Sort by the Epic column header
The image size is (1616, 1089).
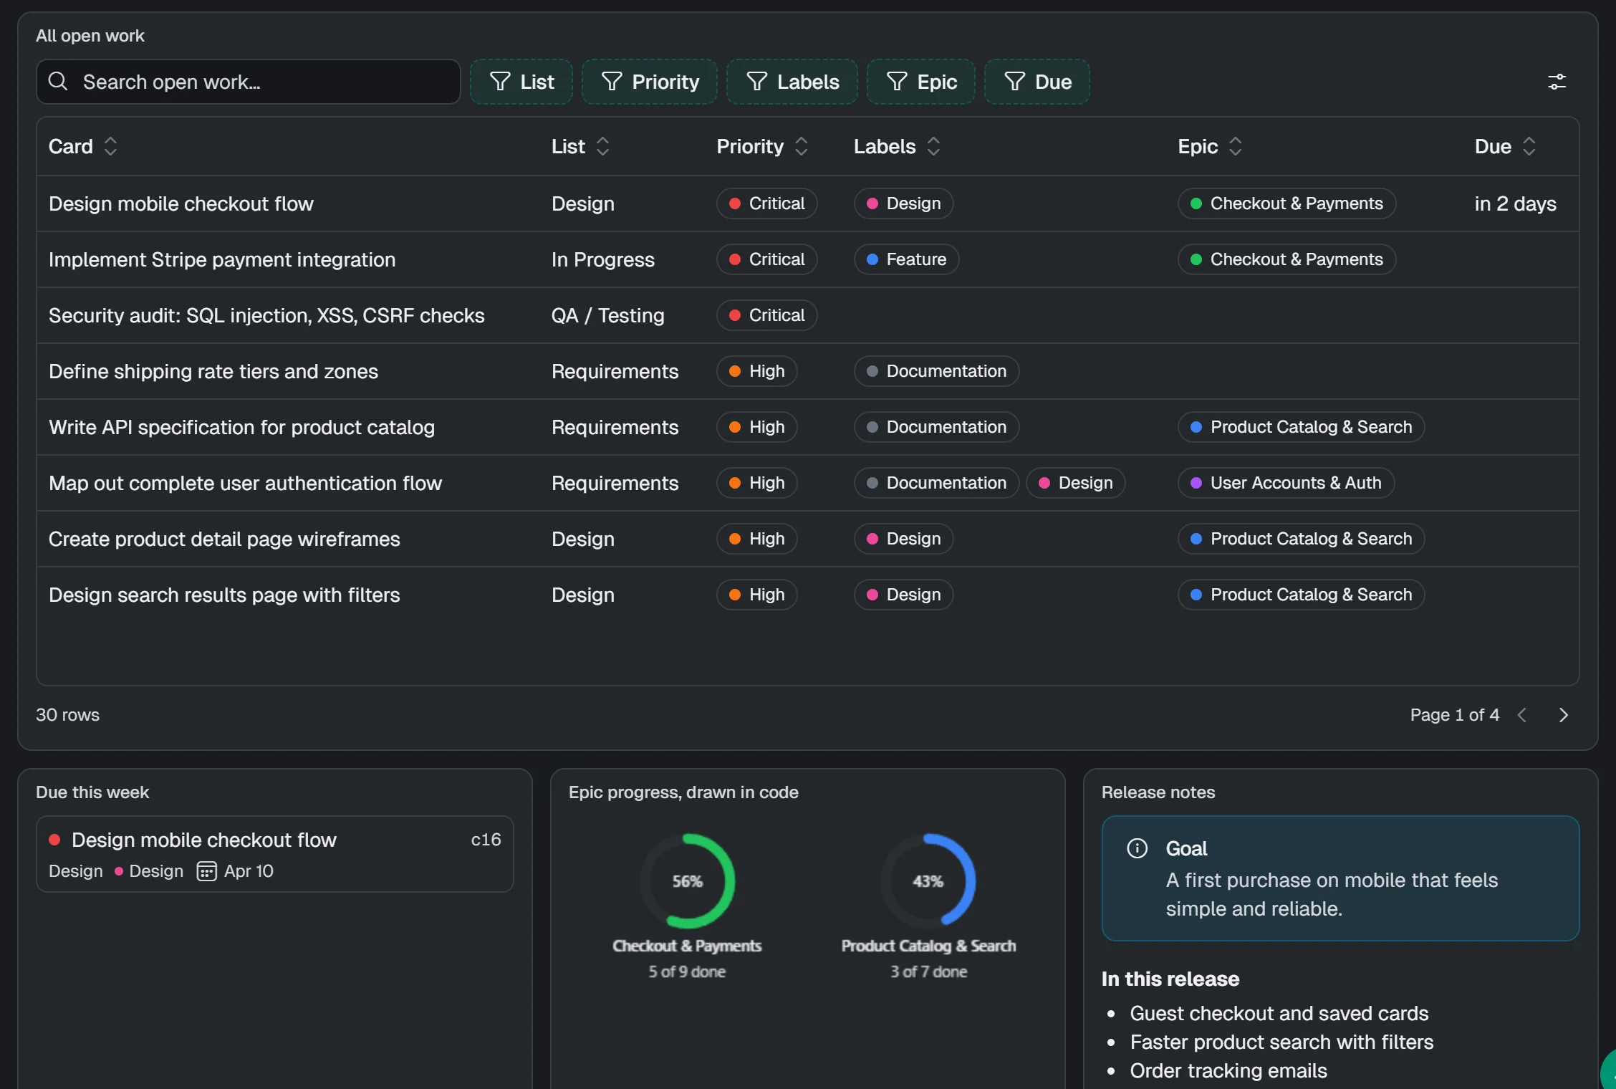pyautogui.click(x=1211, y=146)
